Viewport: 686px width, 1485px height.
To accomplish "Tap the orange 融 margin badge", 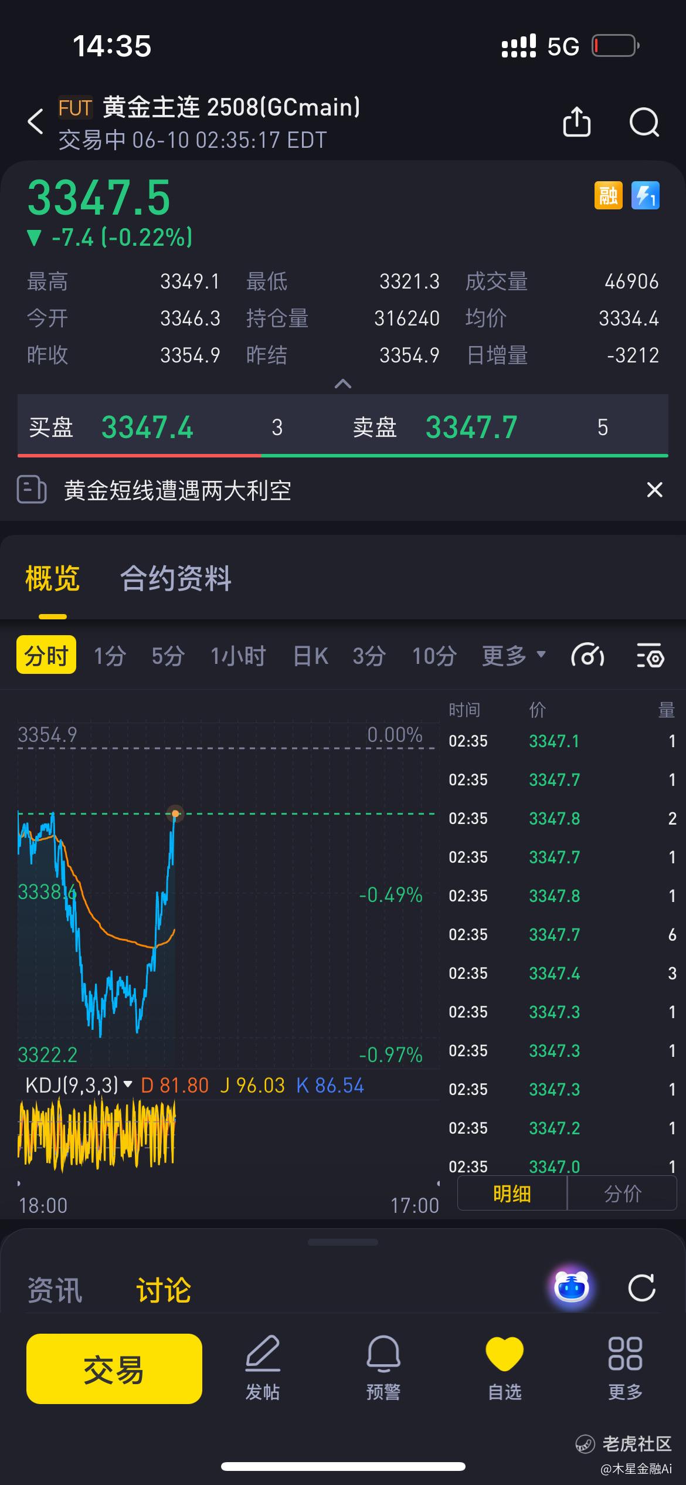I will tap(608, 195).
